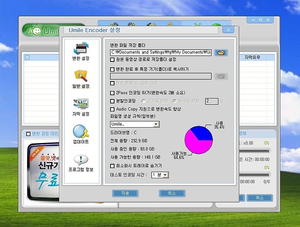Toggle the 전송 완료 후 파일 삭제 checkbox
300x227 pixels.
[x=112, y=83]
